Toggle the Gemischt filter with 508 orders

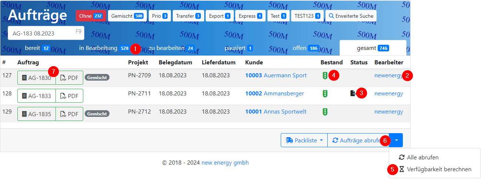click(x=127, y=16)
